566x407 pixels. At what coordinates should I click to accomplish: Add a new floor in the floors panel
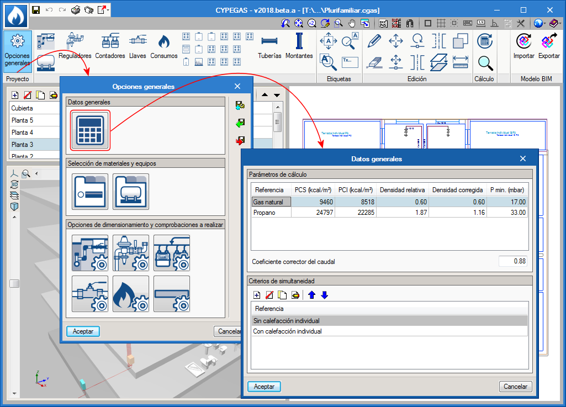pos(15,95)
